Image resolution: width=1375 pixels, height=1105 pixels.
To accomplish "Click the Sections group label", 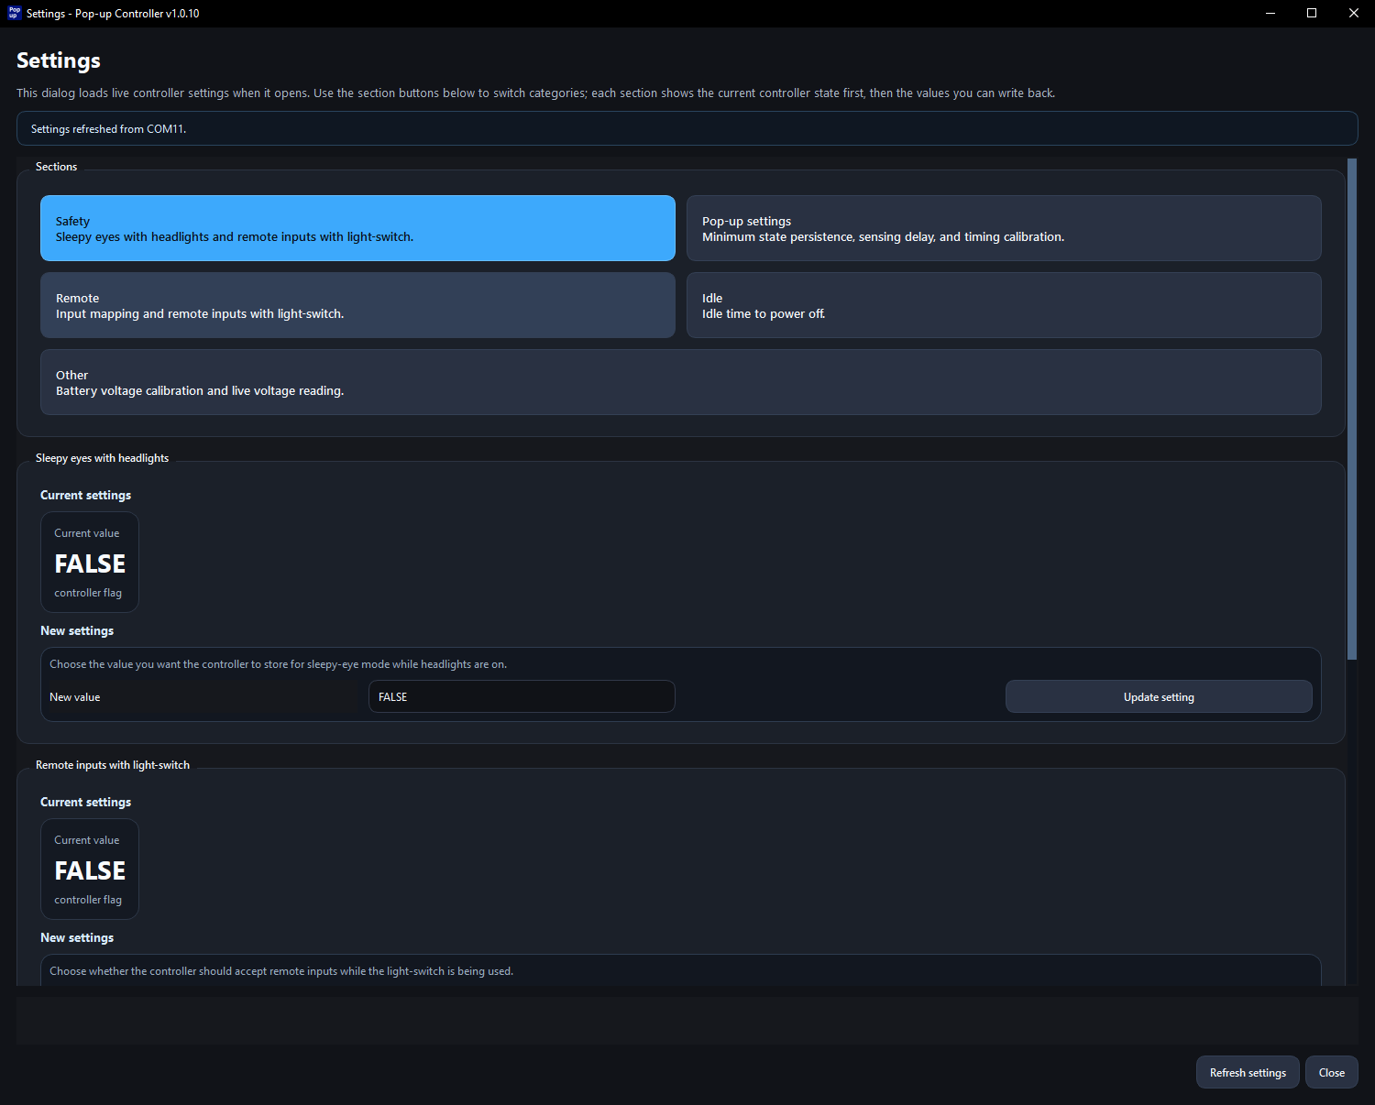I will (x=56, y=166).
